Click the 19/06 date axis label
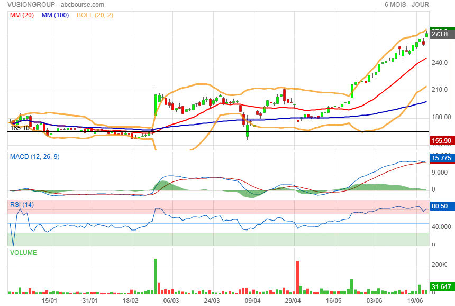455x306 pixels. (414, 300)
